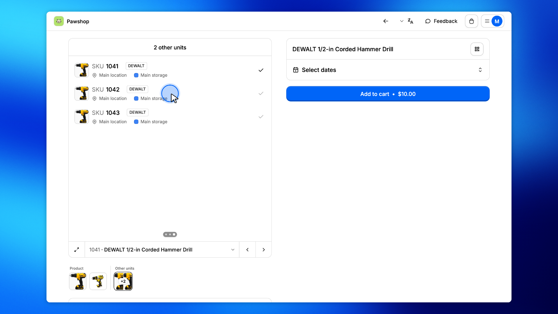The height and width of the screenshot is (314, 558).
Task: Open the 1041 DEWALT unit selector dropdown
Action: point(162,250)
